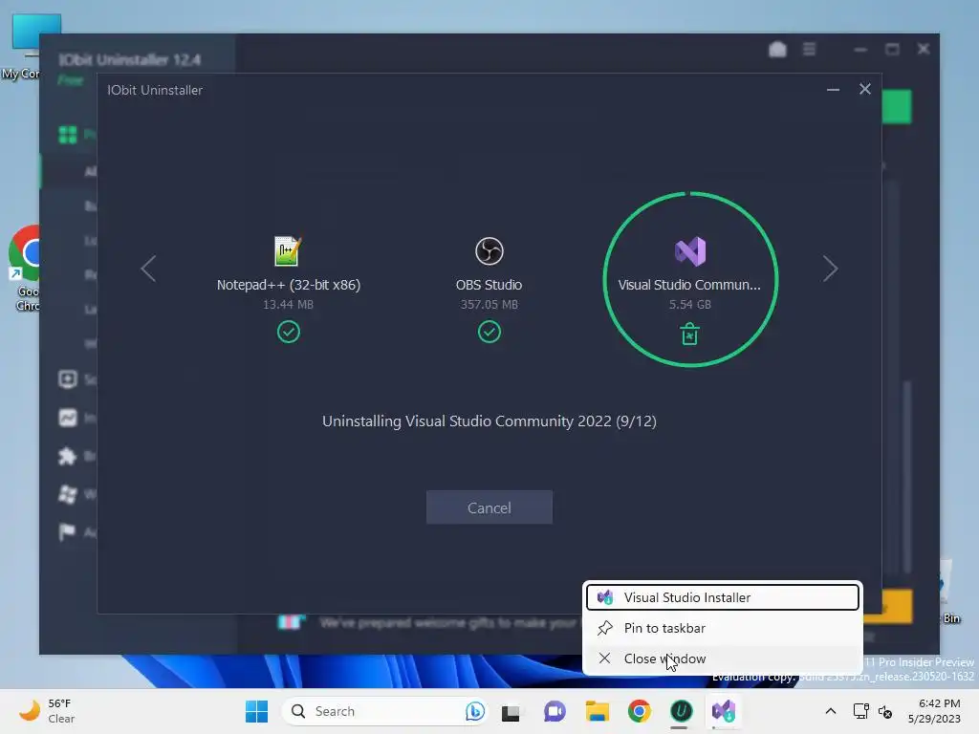Viewport: 979px width, 734px height.
Task: Open Software Updater icon in IObit sidebar
Action: click(68, 378)
